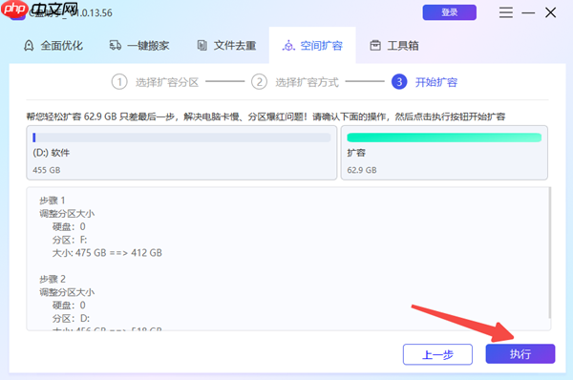Click the (D:) 软件 partition label
The width and height of the screenshot is (573, 380).
coord(52,153)
